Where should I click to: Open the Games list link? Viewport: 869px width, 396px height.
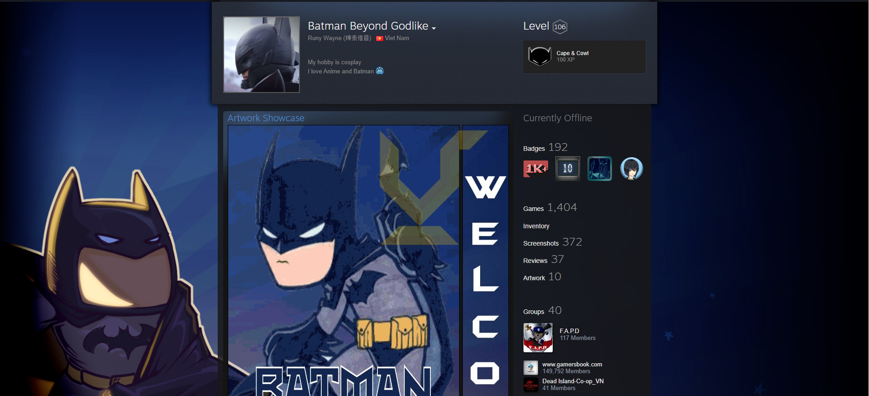pos(533,209)
